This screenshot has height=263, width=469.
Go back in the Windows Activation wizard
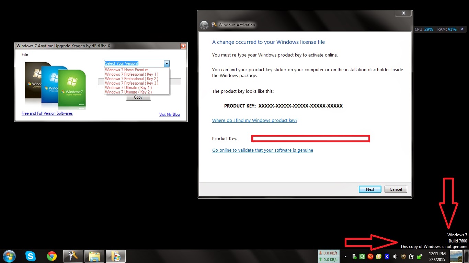point(204,25)
